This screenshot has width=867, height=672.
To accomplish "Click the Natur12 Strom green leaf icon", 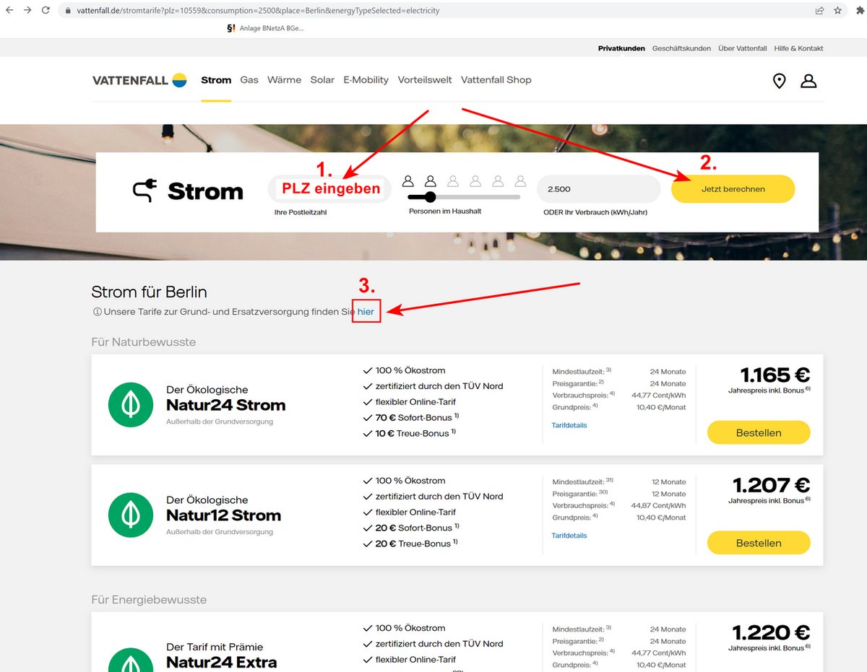I will 131,515.
